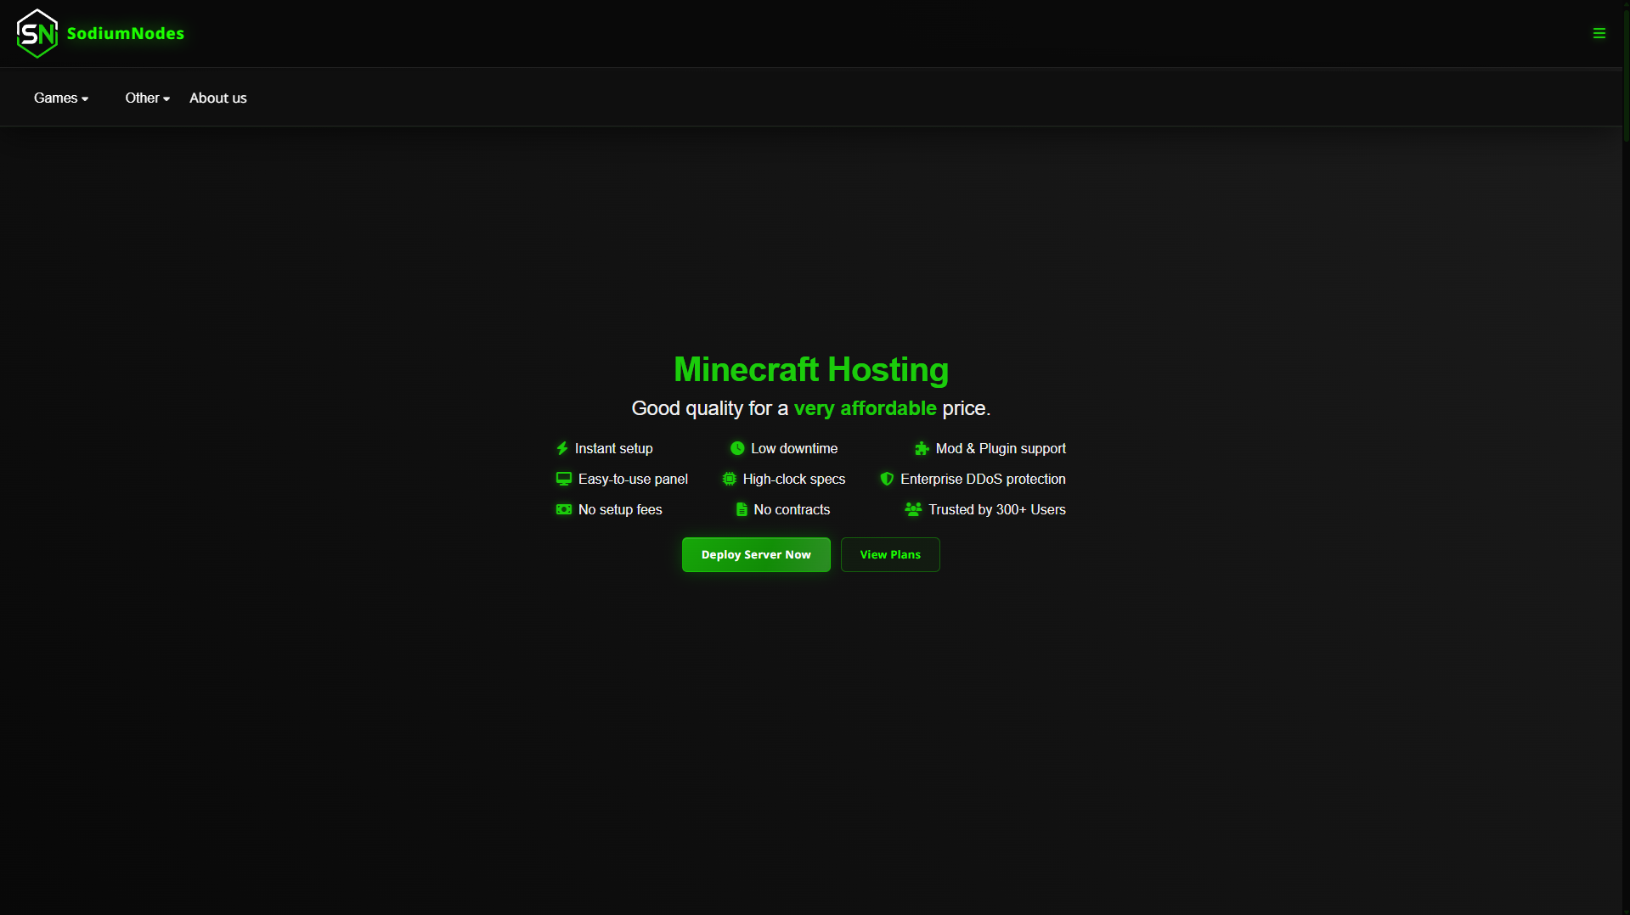Screen dimensions: 1630x915
Task: Expand the Games dropdown menu
Action: point(61,98)
